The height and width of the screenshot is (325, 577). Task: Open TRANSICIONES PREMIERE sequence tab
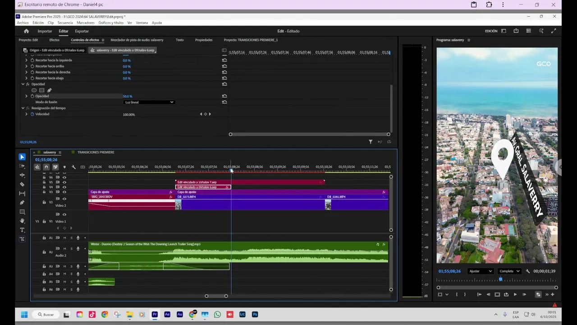coord(96,152)
